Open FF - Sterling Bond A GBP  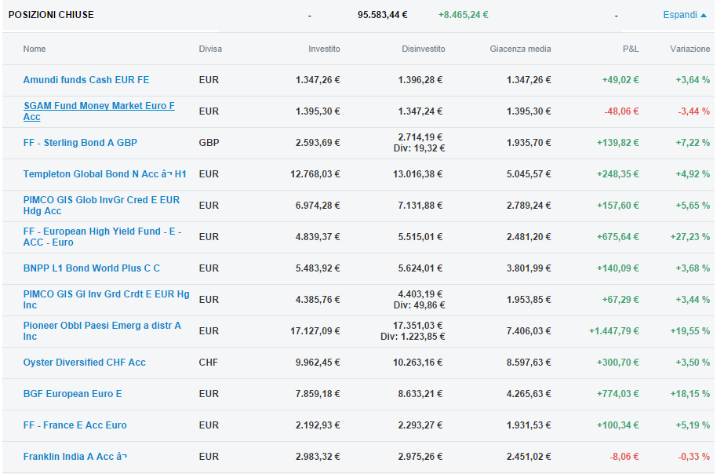click(80, 143)
